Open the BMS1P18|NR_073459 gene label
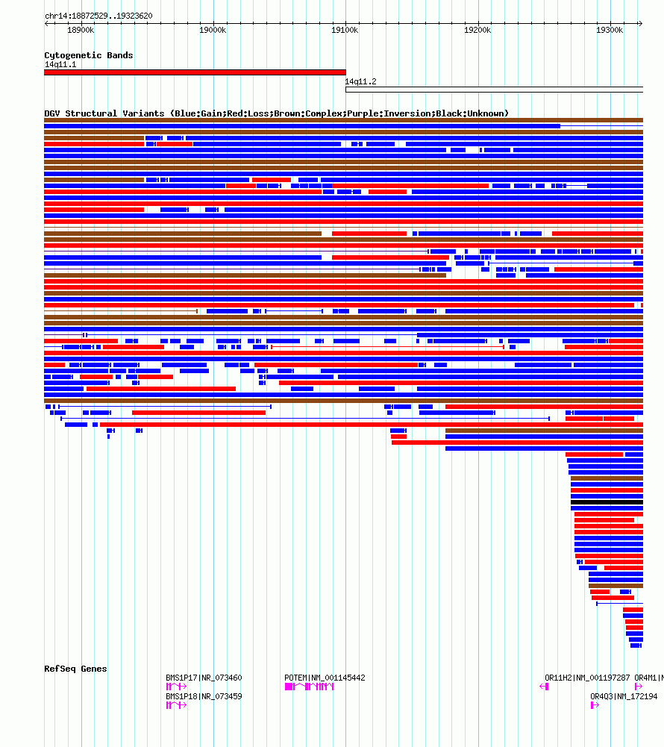Image resolution: width=664 pixels, height=747 pixels. [x=204, y=696]
